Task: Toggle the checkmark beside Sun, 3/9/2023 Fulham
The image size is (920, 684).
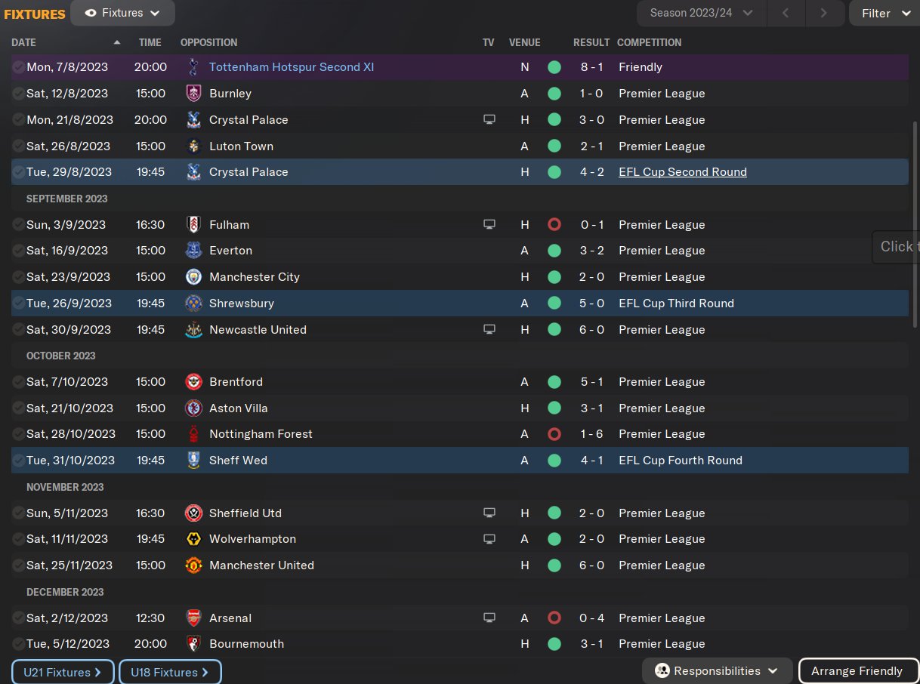Action: (x=18, y=225)
